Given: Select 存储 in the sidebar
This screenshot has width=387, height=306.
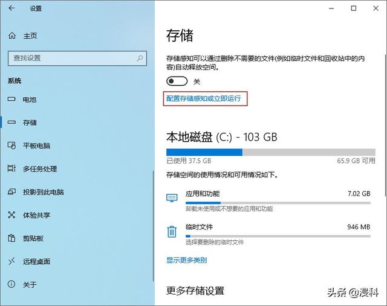Looking at the screenshot, I should pyautogui.click(x=30, y=123).
